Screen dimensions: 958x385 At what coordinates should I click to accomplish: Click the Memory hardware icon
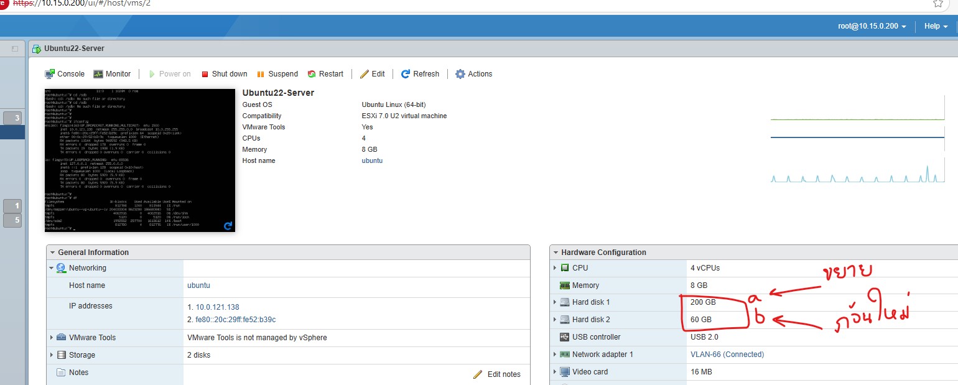point(565,285)
